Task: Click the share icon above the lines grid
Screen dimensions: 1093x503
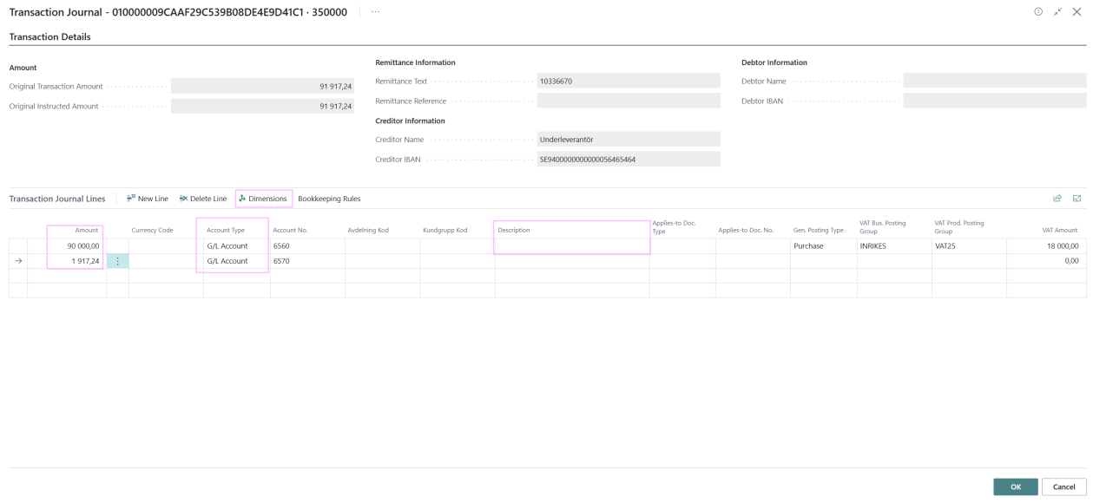Action: (x=1057, y=199)
